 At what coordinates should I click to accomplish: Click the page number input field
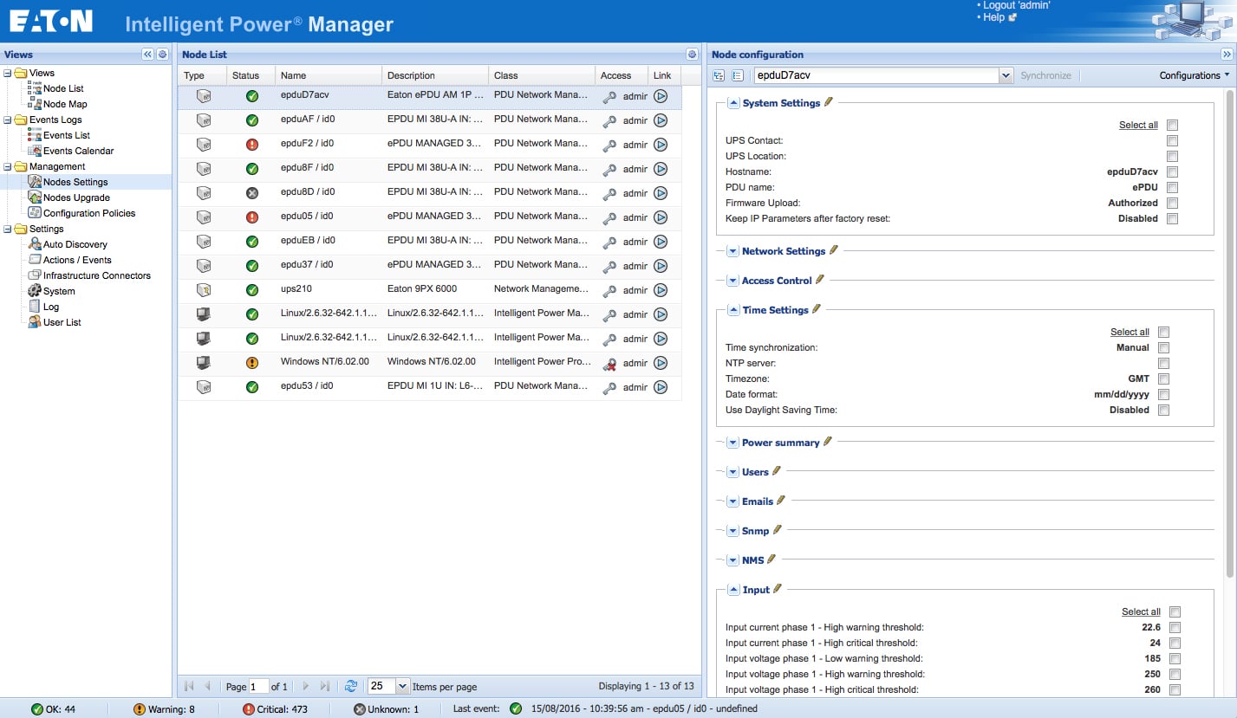pyautogui.click(x=258, y=686)
